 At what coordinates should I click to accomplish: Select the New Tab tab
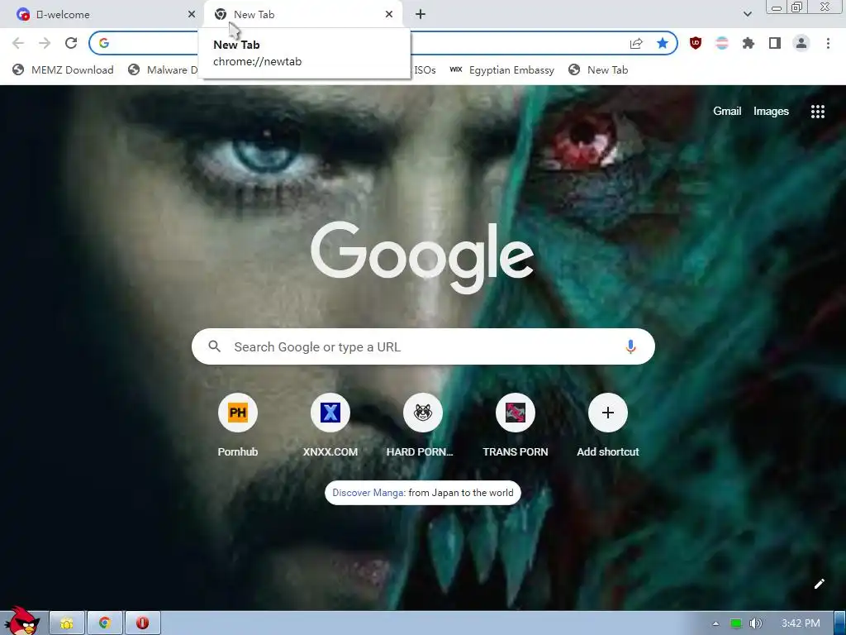click(302, 15)
